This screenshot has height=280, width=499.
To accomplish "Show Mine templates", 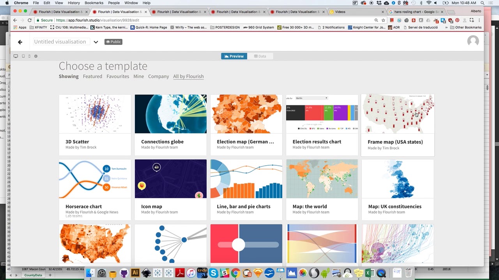I will [x=138, y=77].
